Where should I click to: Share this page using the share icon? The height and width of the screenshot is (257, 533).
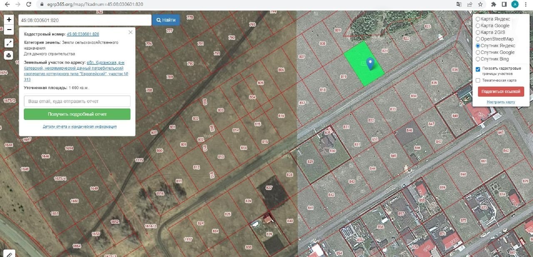470,4
